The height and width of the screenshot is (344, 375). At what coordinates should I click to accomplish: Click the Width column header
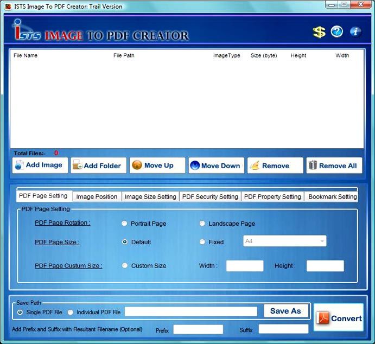tap(342, 55)
